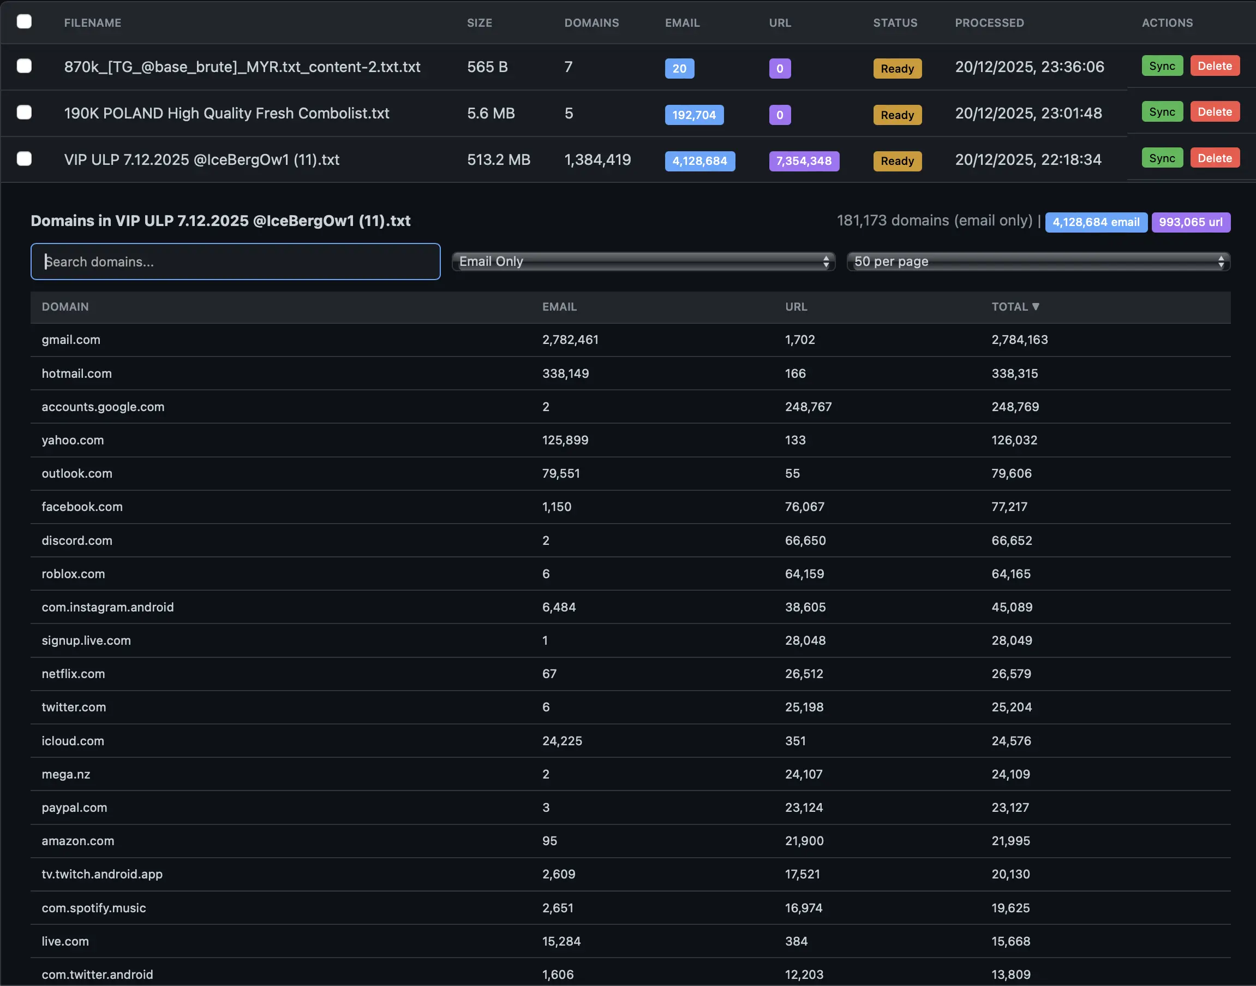Click the blue 20 email badge on the 870k row
1256x986 pixels.
[680, 68]
